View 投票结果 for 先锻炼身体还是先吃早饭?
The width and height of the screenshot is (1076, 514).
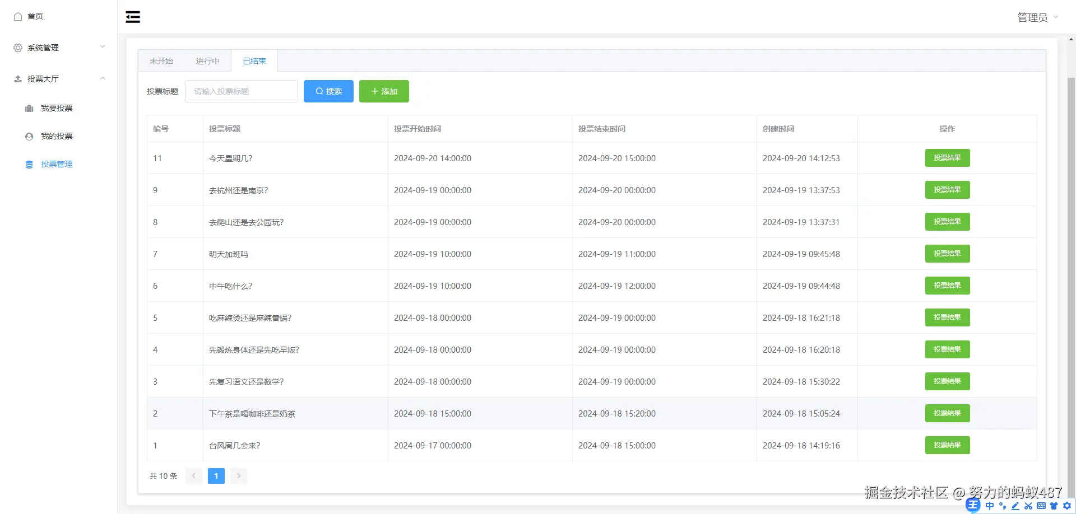[947, 349]
